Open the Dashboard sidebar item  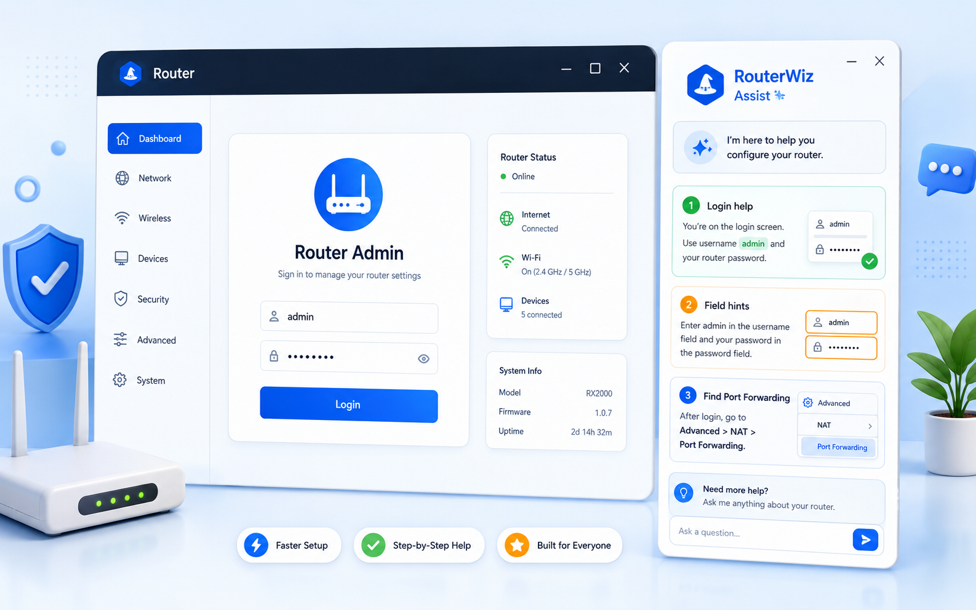pyautogui.click(x=154, y=138)
